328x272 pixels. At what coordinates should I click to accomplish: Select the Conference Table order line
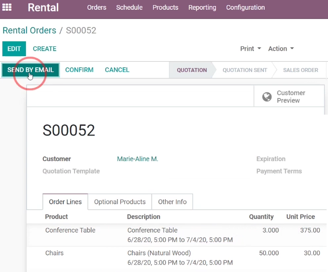pos(176,235)
